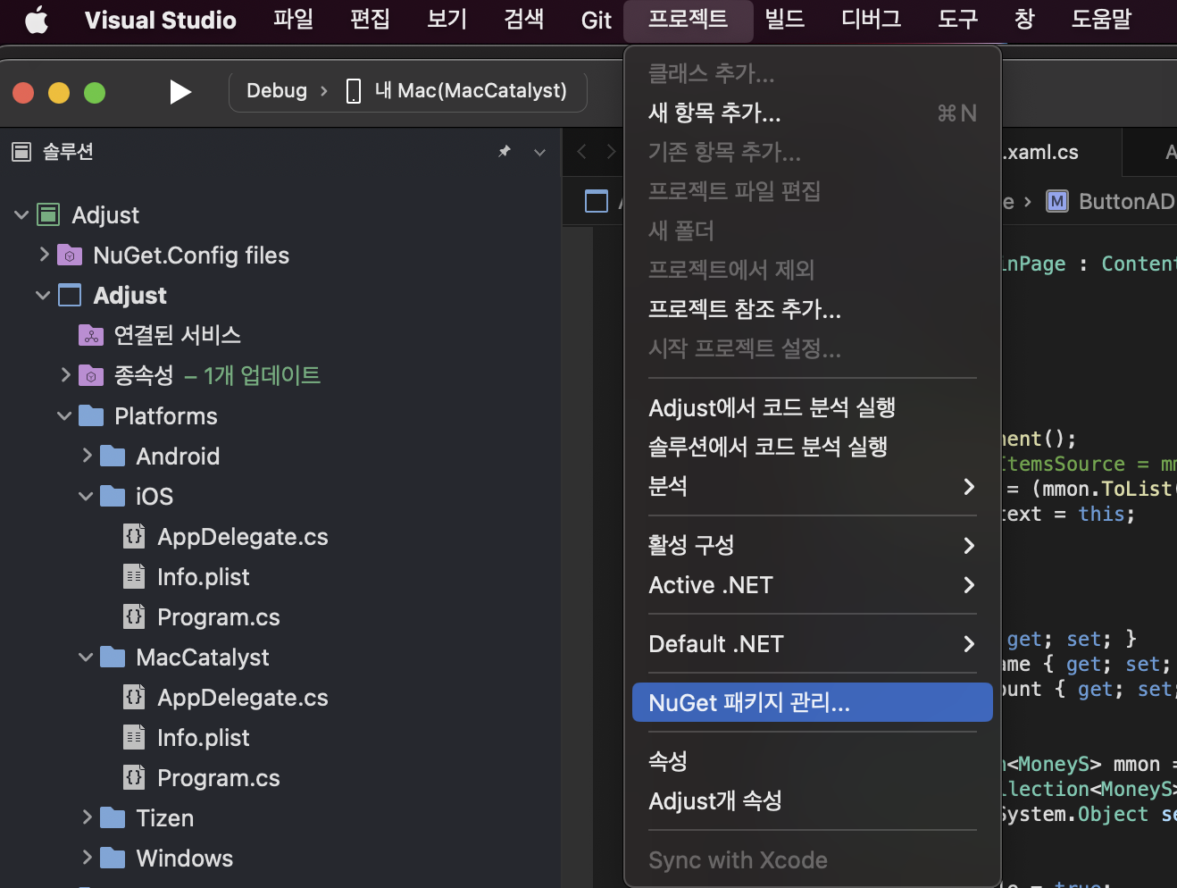Image resolution: width=1177 pixels, height=888 pixels.
Task: Click the MacCatalyst Program.cs file icon
Action: pyautogui.click(x=134, y=777)
